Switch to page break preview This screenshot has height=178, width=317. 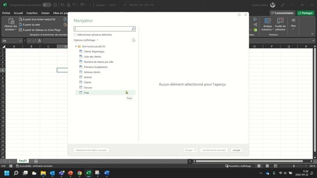pyautogui.click(x=275, y=166)
